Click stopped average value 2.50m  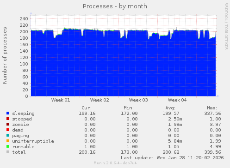click(x=175, y=119)
